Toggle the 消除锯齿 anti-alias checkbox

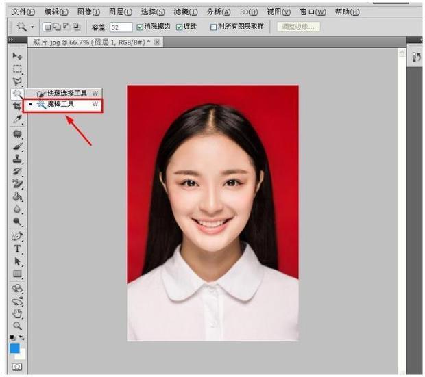[x=141, y=27]
